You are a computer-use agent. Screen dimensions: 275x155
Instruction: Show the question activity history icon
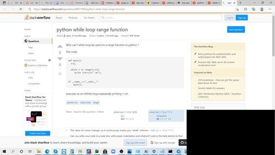pos(60,74)
